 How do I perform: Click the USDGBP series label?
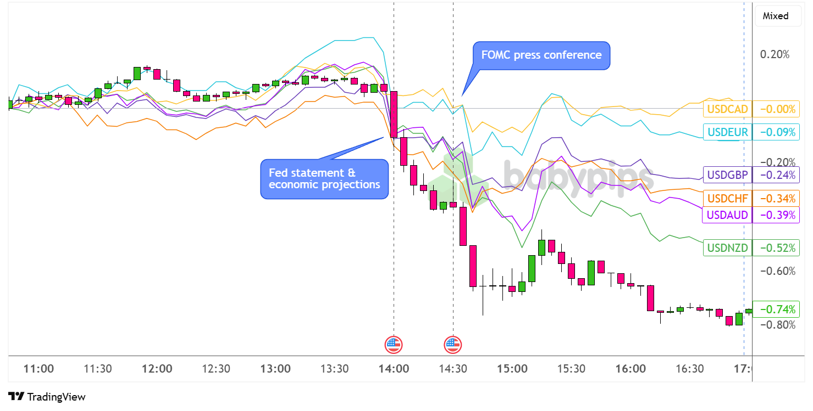click(x=727, y=175)
